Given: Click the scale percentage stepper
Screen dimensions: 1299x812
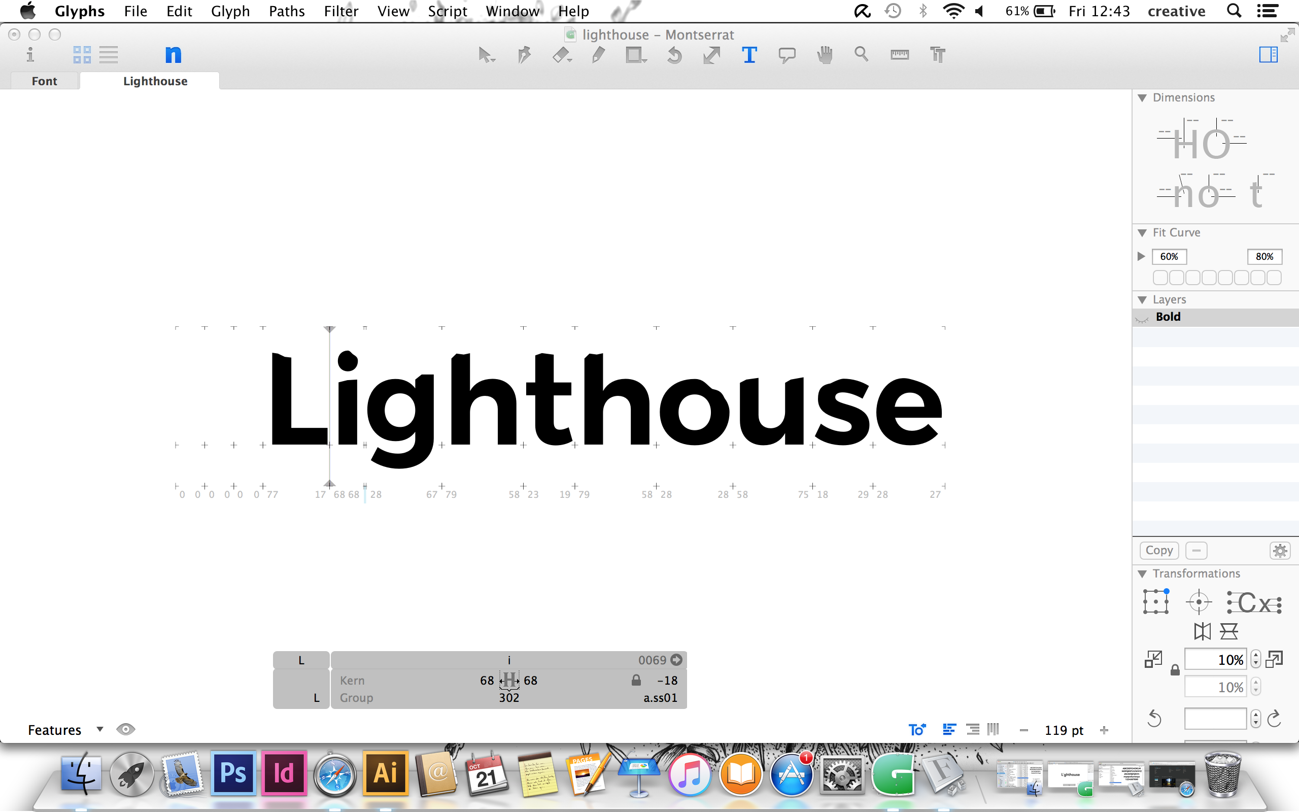Looking at the screenshot, I should coord(1255,659).
